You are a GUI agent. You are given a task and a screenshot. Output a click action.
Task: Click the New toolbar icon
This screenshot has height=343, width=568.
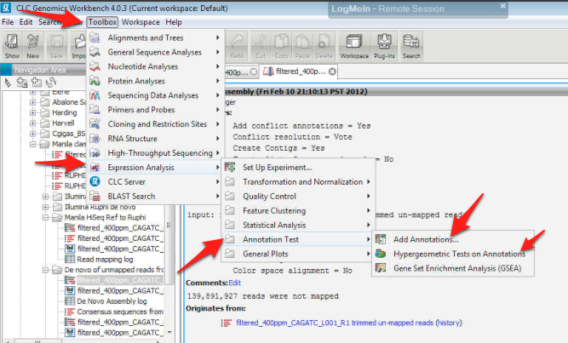(x=33, y=43)
